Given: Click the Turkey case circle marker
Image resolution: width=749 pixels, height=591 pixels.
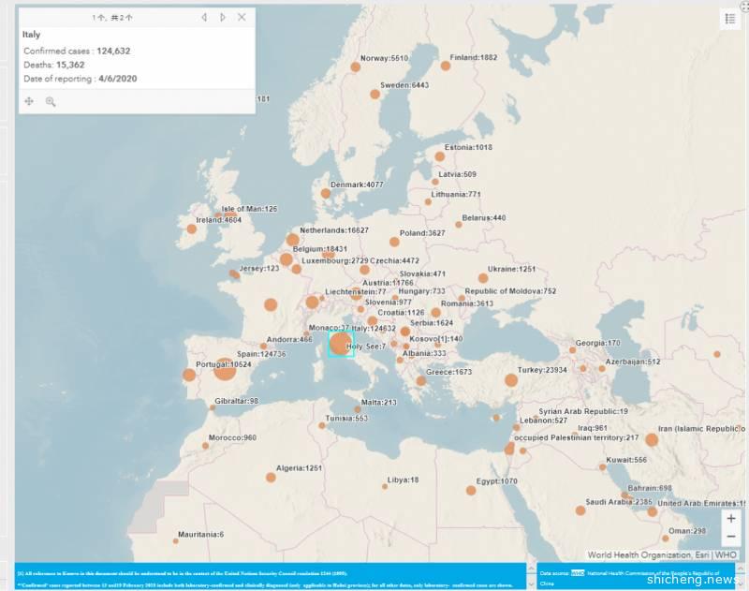Looking at the screenshot, I should coord(511,380).
